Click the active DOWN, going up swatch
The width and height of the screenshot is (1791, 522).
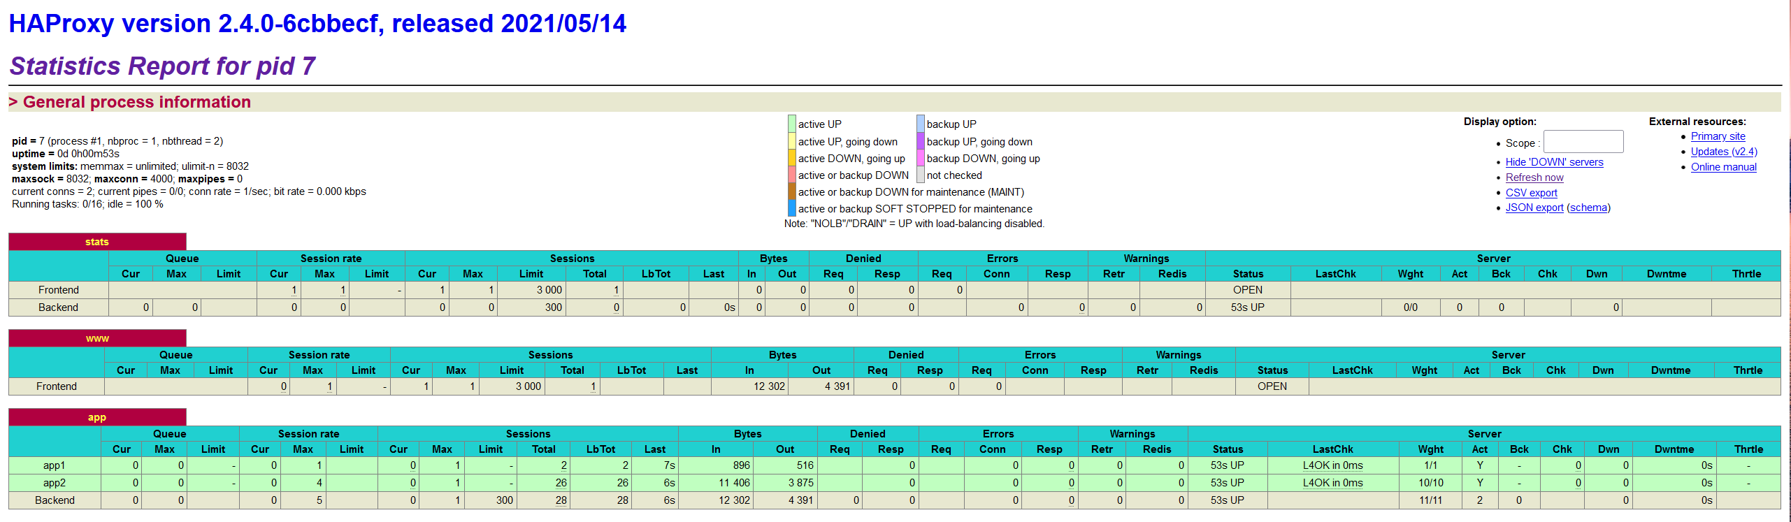[x=792, y=158]
